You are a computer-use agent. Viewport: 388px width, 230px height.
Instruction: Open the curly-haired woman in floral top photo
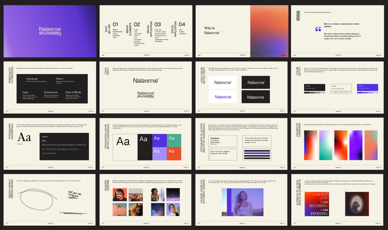click(157, 195)
